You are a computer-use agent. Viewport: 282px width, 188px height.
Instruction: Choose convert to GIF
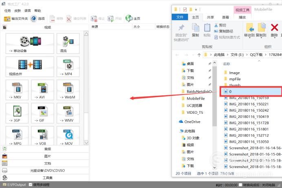pos(42,113)
